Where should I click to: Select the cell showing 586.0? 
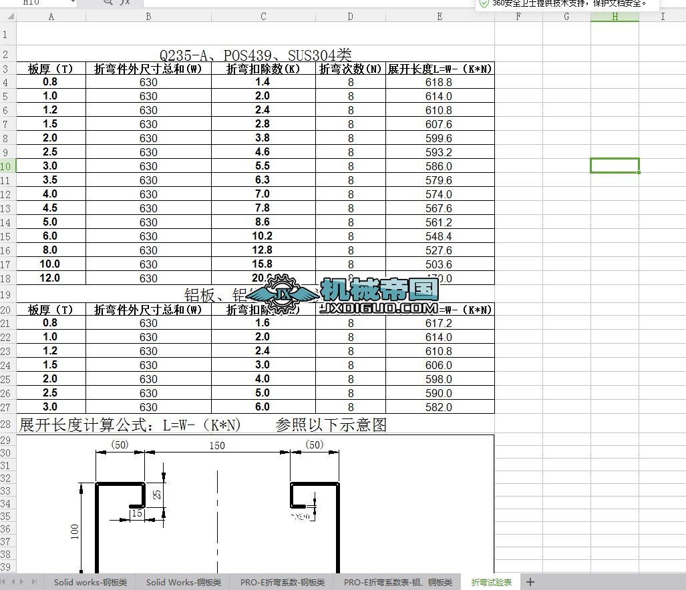(x=440, y=166)
